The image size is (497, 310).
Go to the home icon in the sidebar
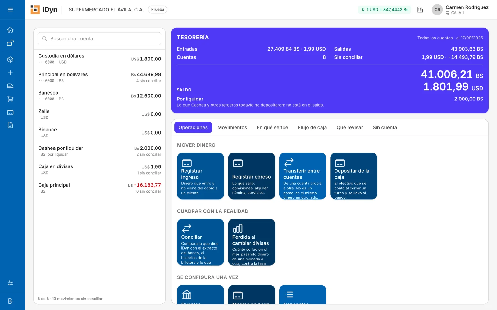(x=10, y=30)
